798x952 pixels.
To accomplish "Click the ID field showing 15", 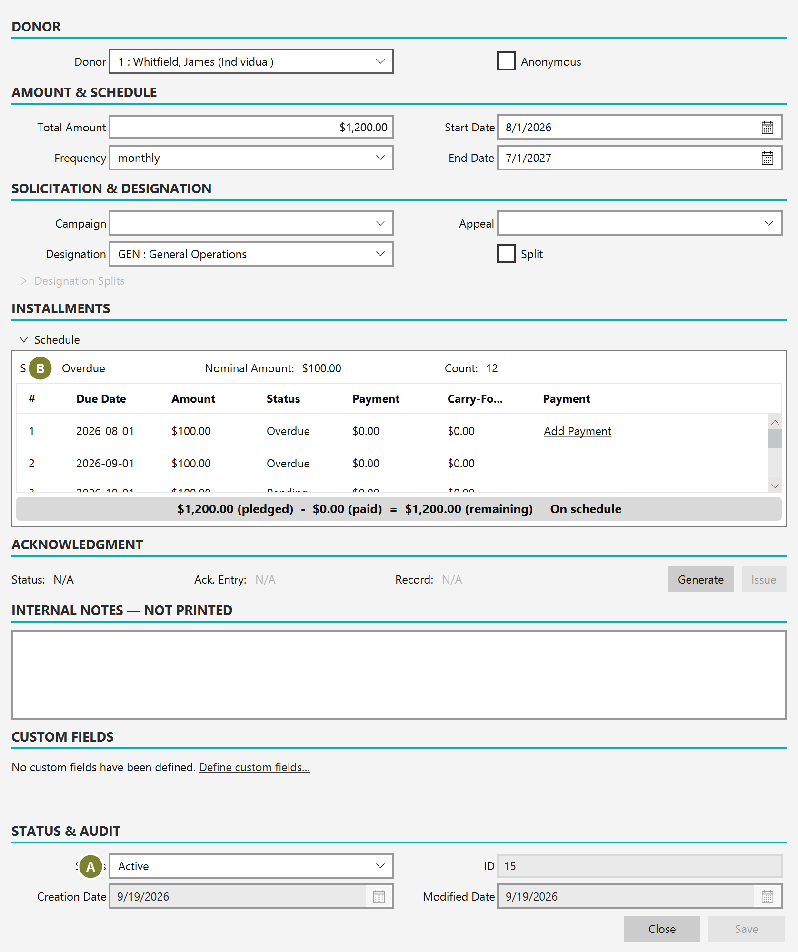I will (x=639, y=866).
